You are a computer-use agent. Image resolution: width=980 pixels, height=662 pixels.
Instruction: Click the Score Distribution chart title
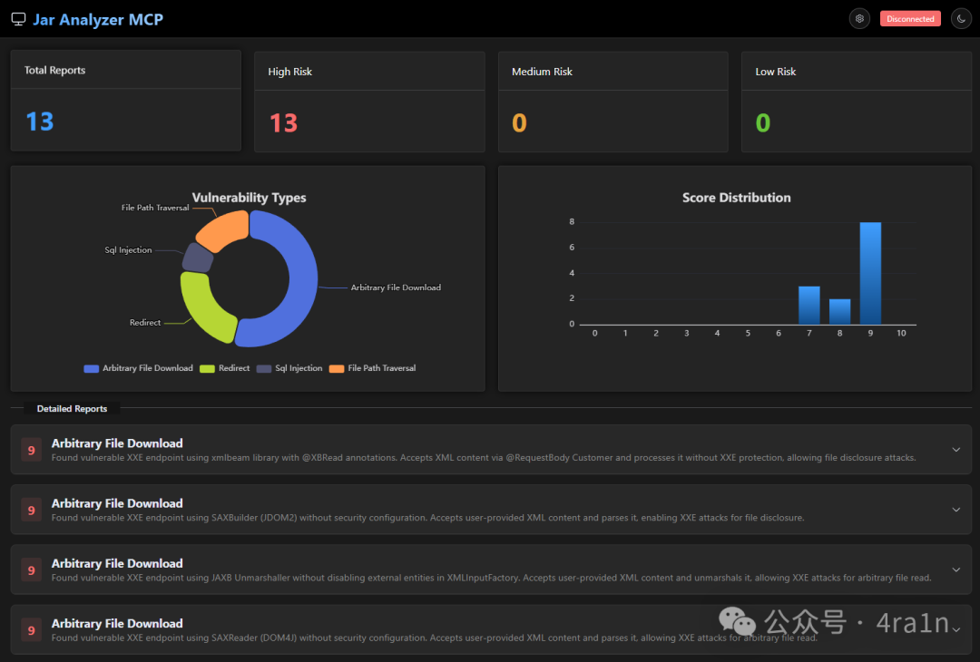(736, 198)
